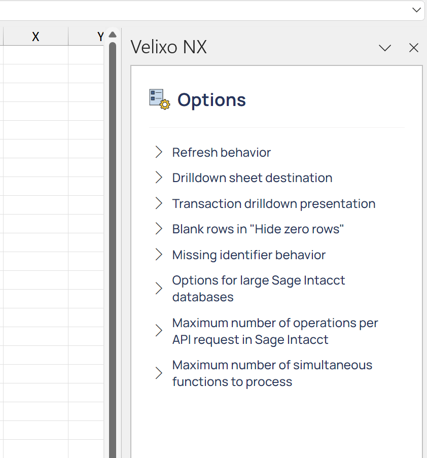Viewport: 427px width, 458px height.
Task: Open the Velixo NX pane options dropdown
Action: [384, 48]
